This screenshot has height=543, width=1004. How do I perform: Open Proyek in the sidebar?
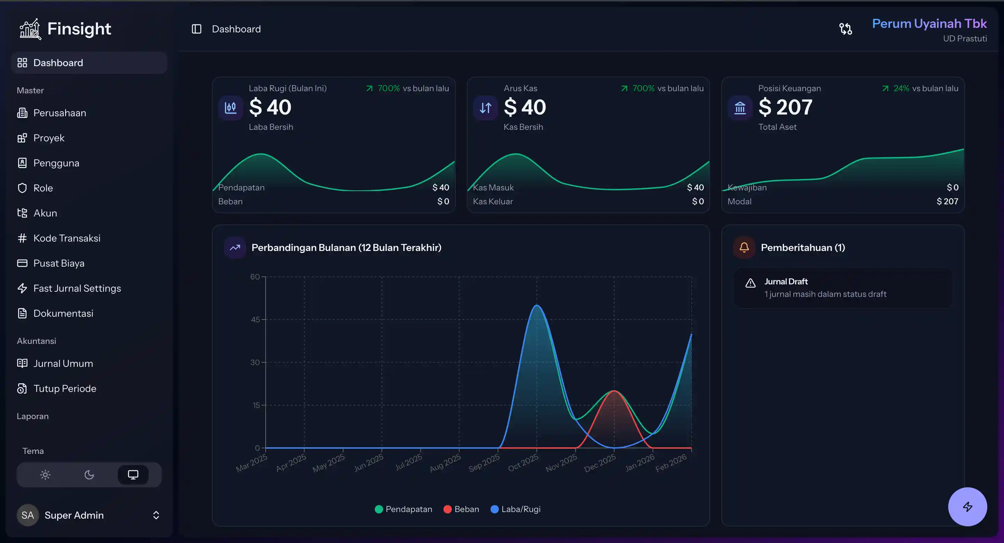pos(89,138)
